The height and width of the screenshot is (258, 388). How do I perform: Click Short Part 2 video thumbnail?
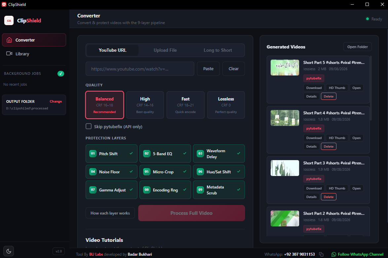285,218
